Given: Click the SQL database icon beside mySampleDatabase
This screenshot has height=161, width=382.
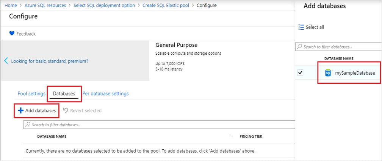Looking at the screenshot, I should tap(329, 73).
